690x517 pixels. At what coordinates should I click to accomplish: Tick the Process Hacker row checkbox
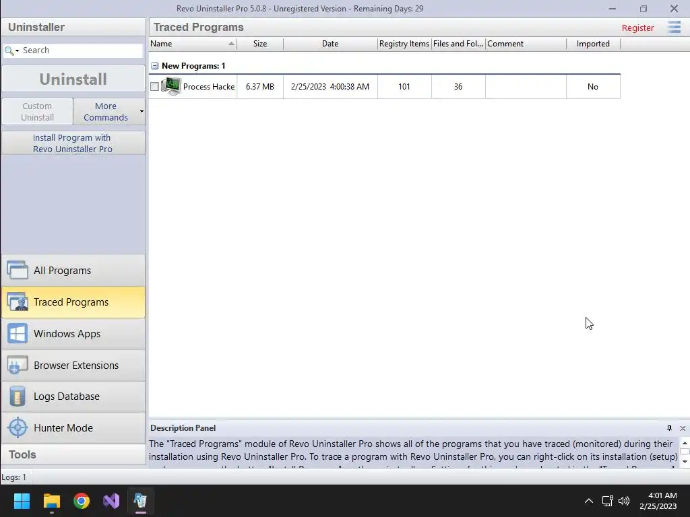coord(154,87)
